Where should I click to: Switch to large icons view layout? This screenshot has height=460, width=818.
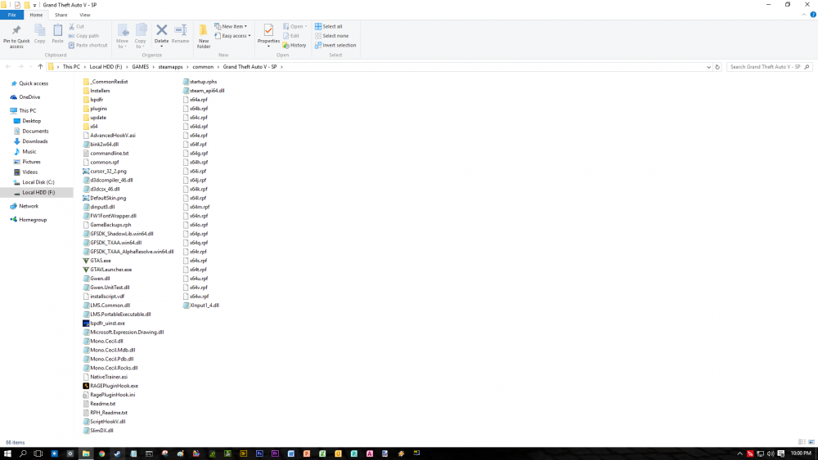coord(811,442)
